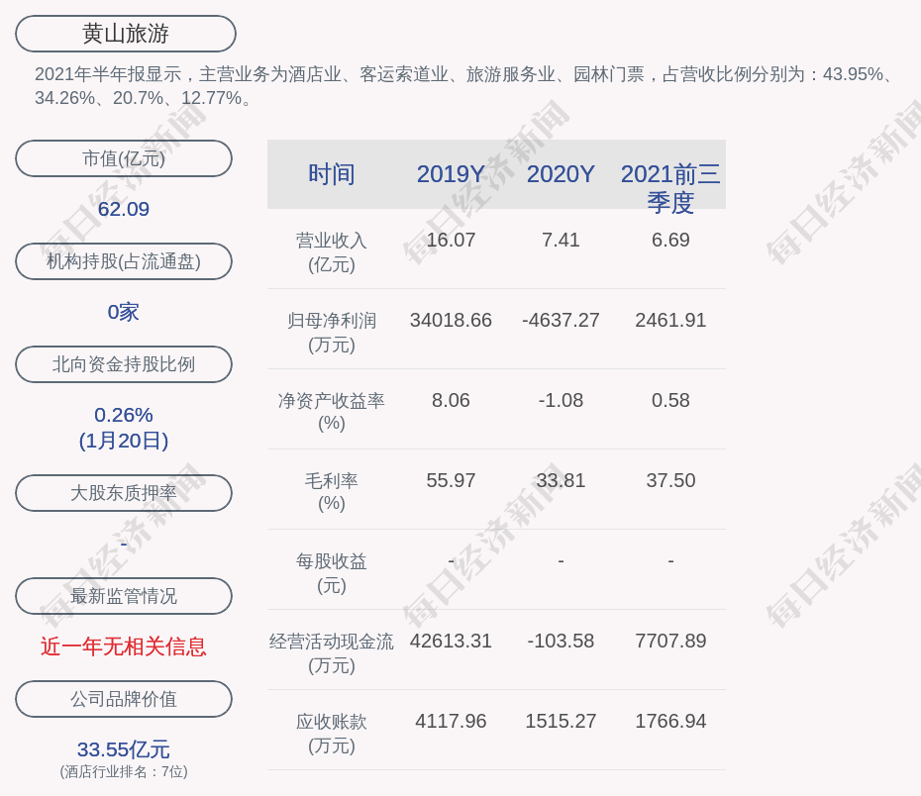Select net profit cell 2461.91
Screen dimensions: 921x796
(670, 320)
